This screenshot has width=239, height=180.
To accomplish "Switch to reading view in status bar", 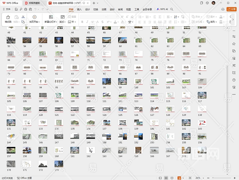I will [x=172, y=178].
